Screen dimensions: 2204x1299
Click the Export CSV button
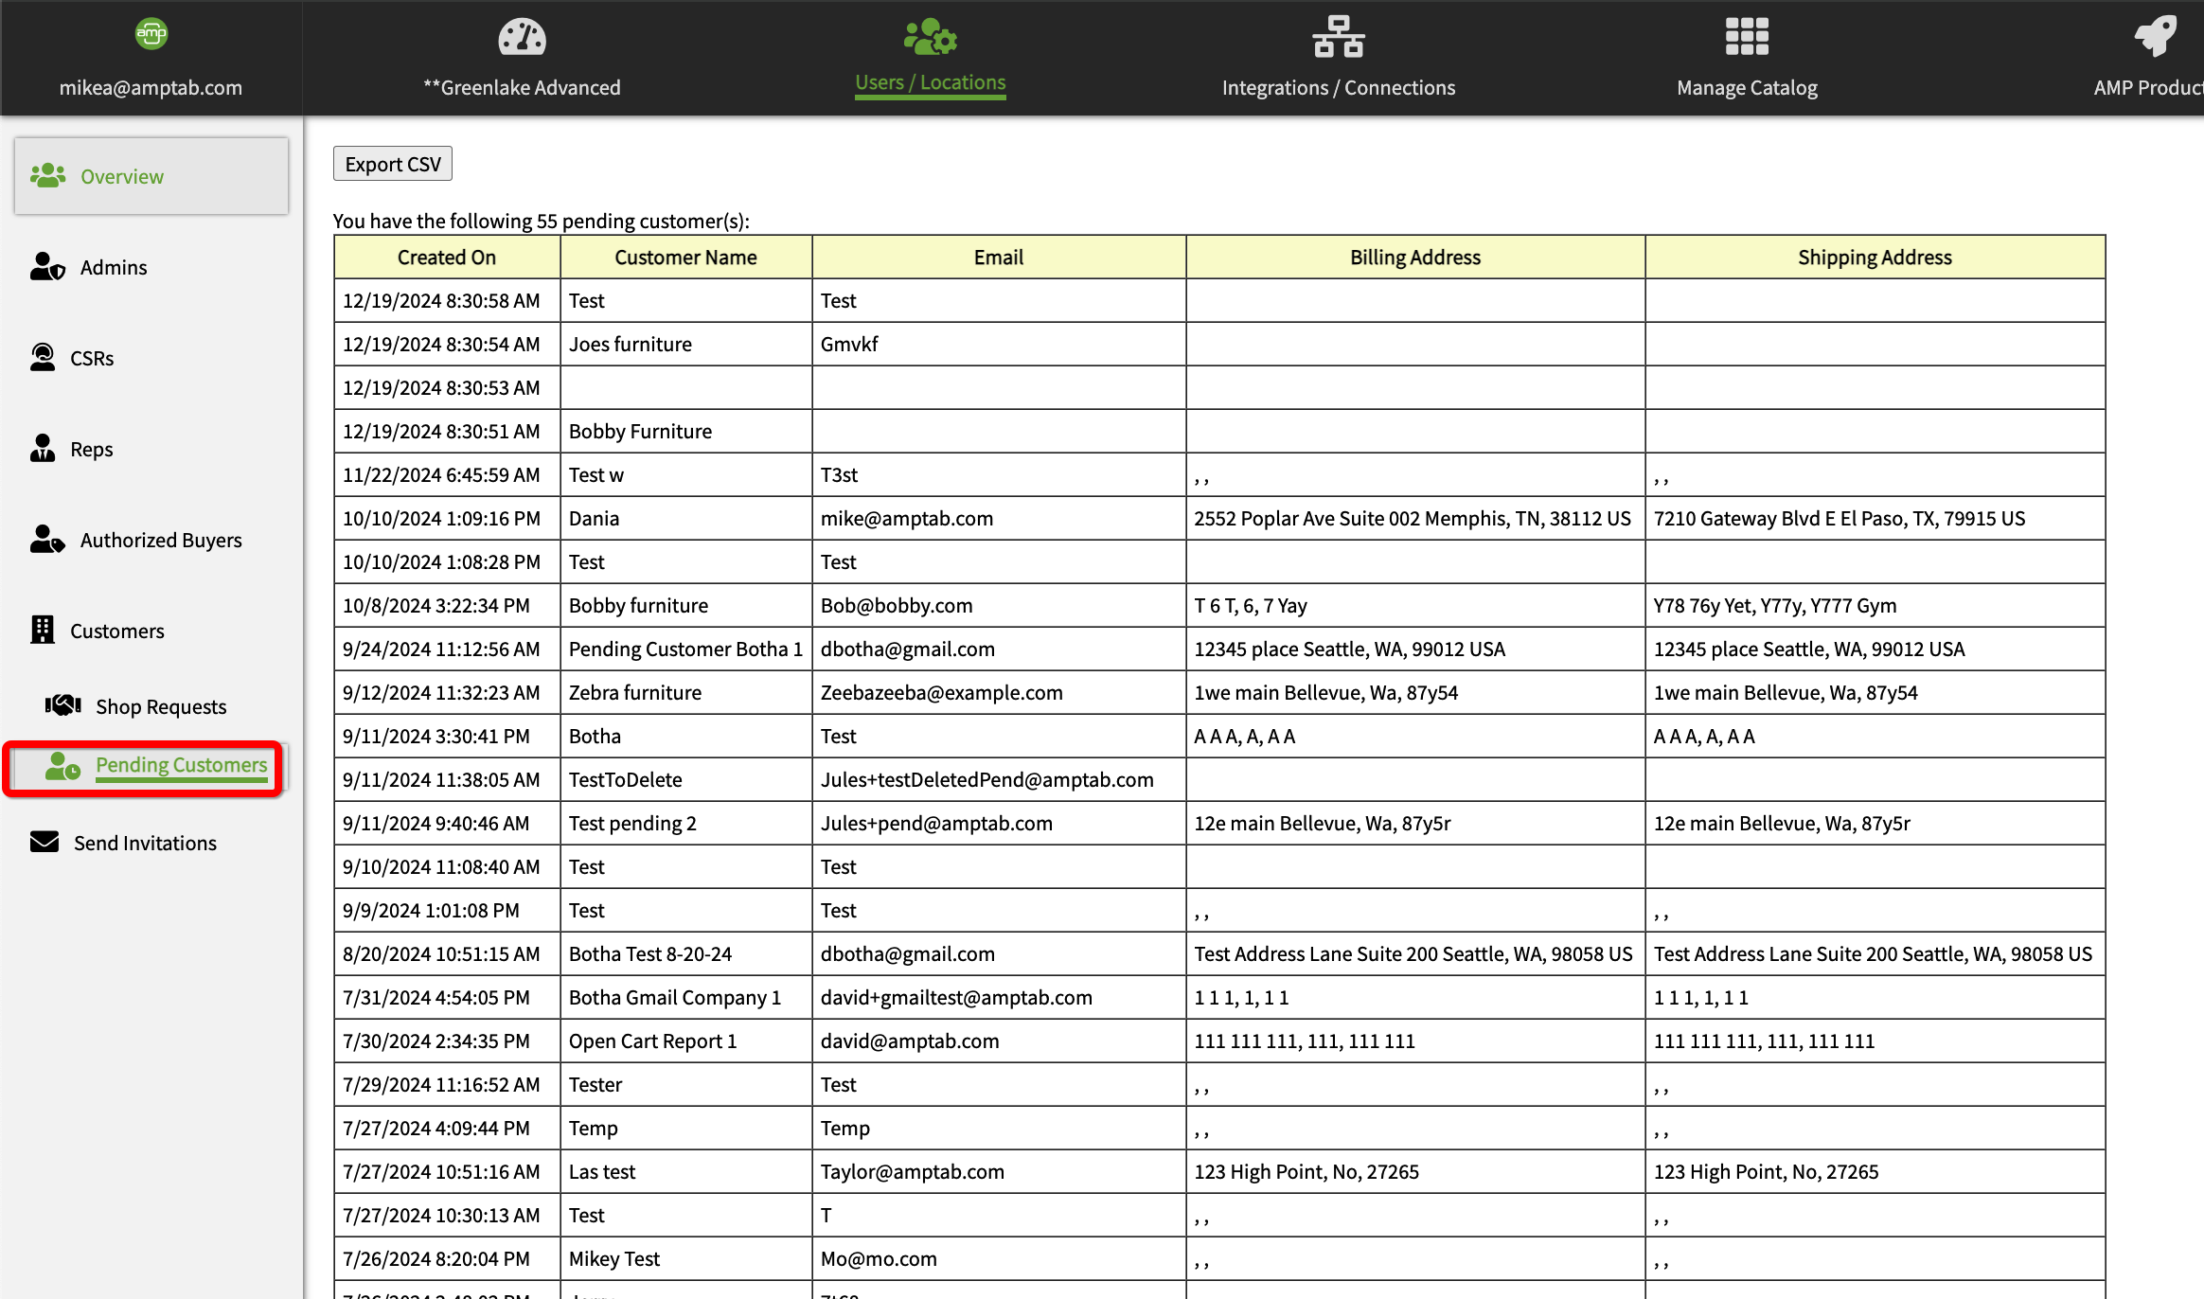[x=392, y=164]
